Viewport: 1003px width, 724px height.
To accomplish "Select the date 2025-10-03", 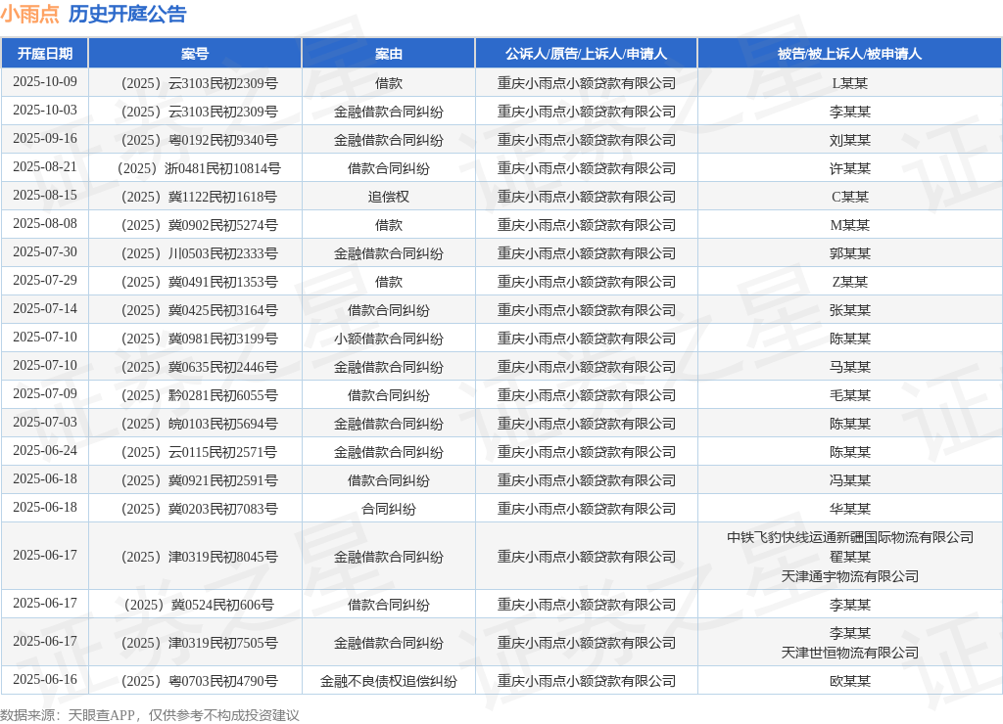I will pos(45,110).
